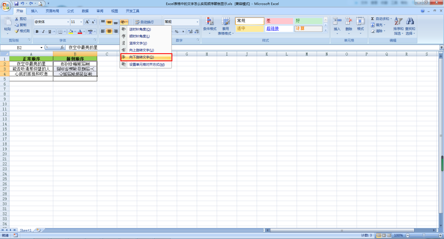Open the number format dropdown 常规
The width and height of the screenshot is (444, 239).
point(197,22)
